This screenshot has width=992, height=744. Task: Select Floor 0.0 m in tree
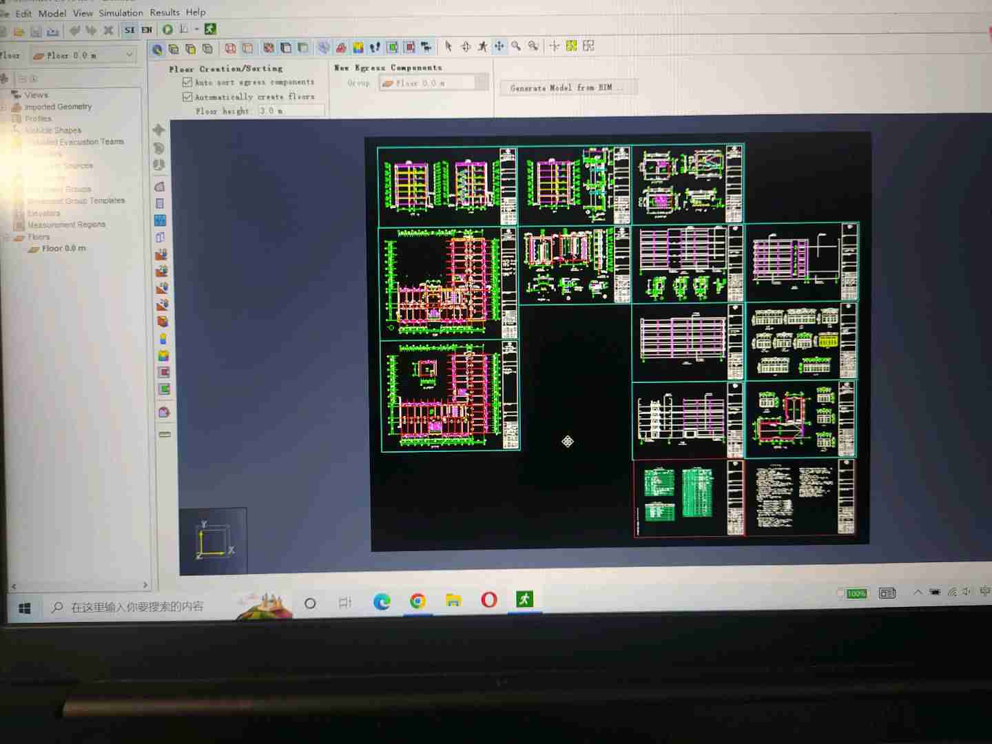tap(63, 249)
